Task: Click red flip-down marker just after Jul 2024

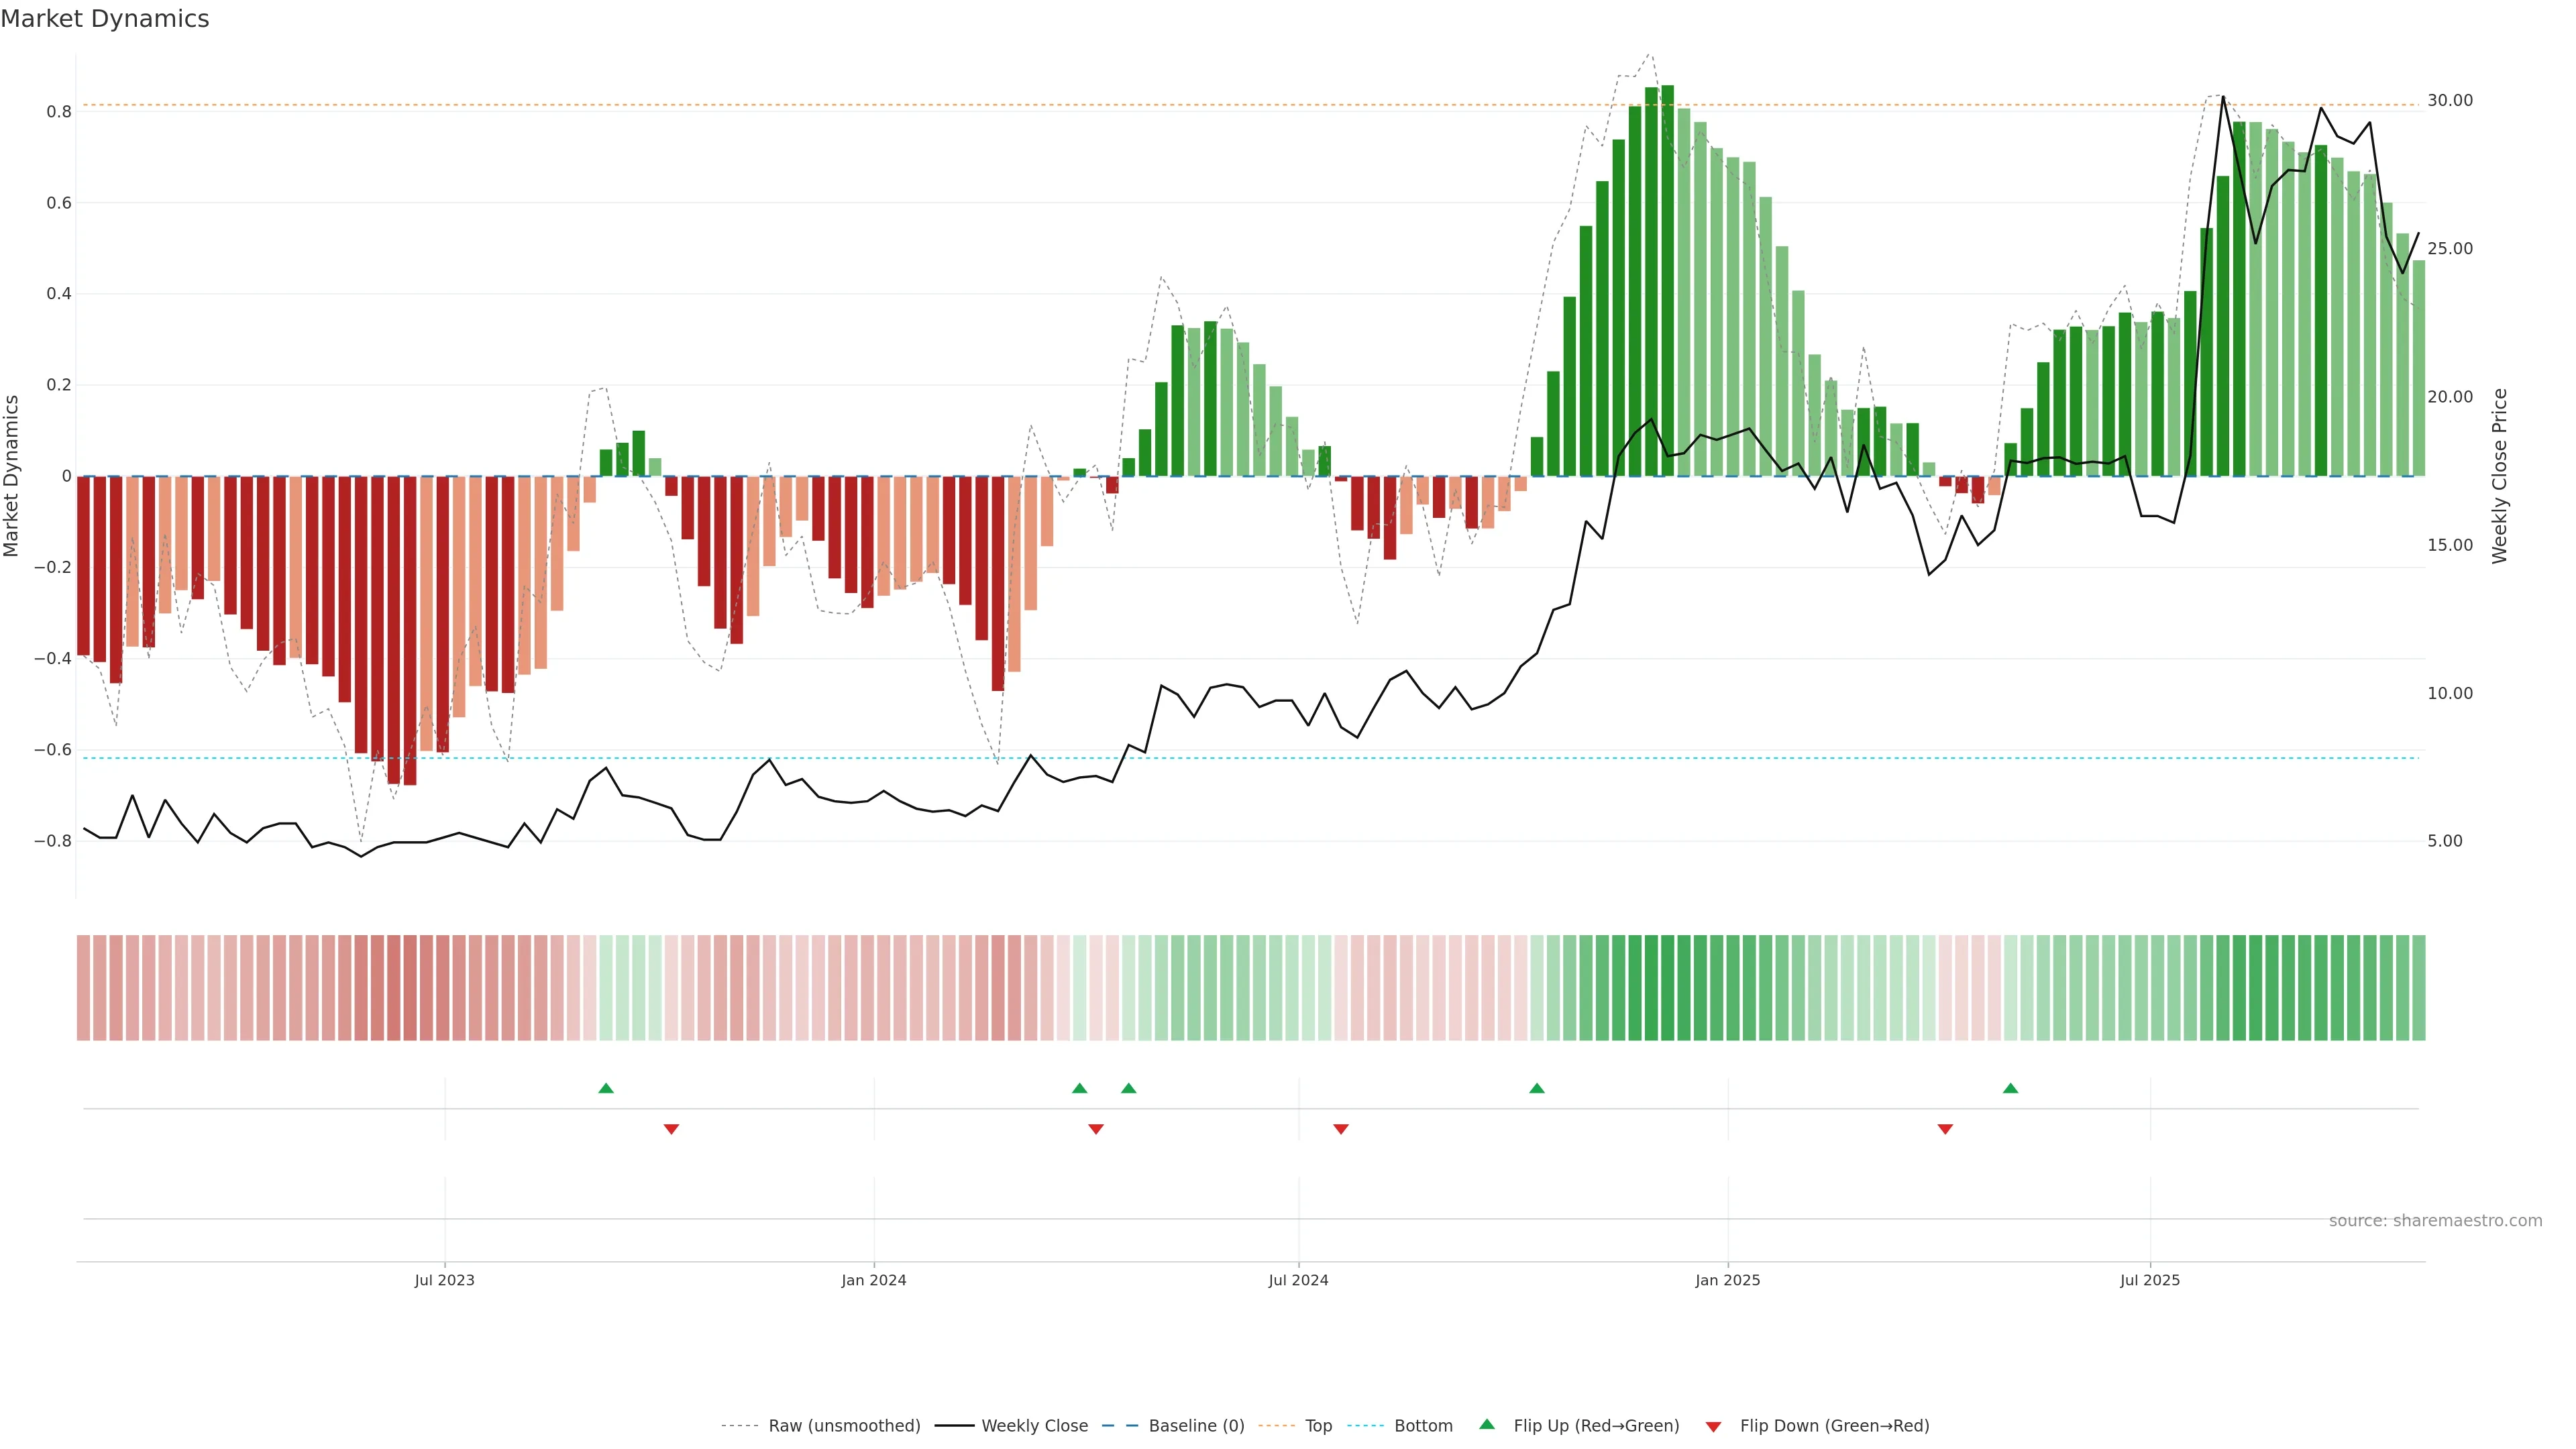Action: tap(1341, 1129)
